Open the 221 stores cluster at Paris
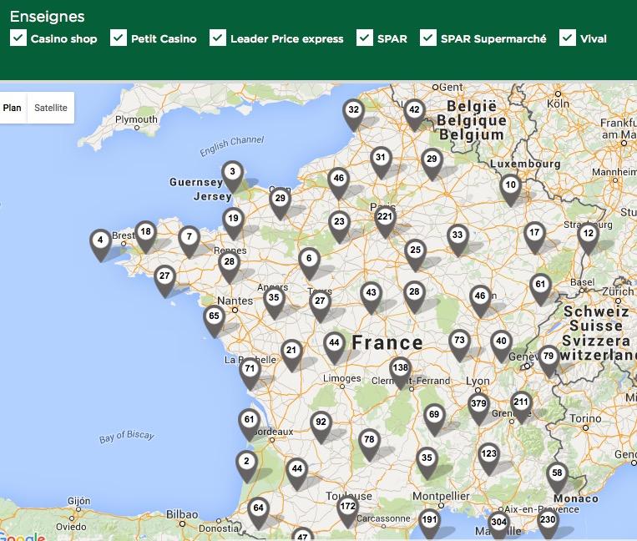Image resolution: width=637 pixels, height=541 pixels. (x=385, y=222)
